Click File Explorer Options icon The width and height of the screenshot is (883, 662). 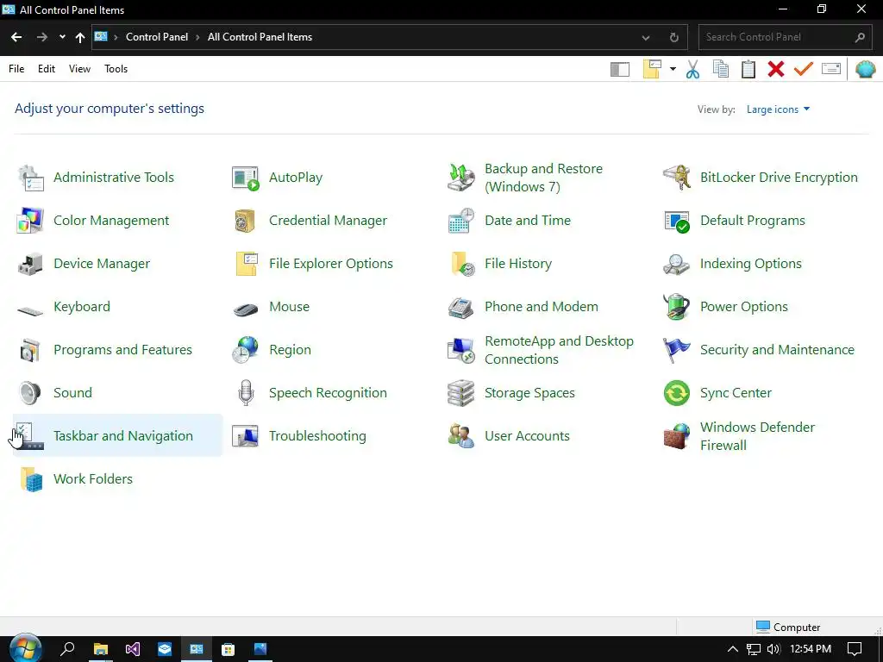click(246, 264)
